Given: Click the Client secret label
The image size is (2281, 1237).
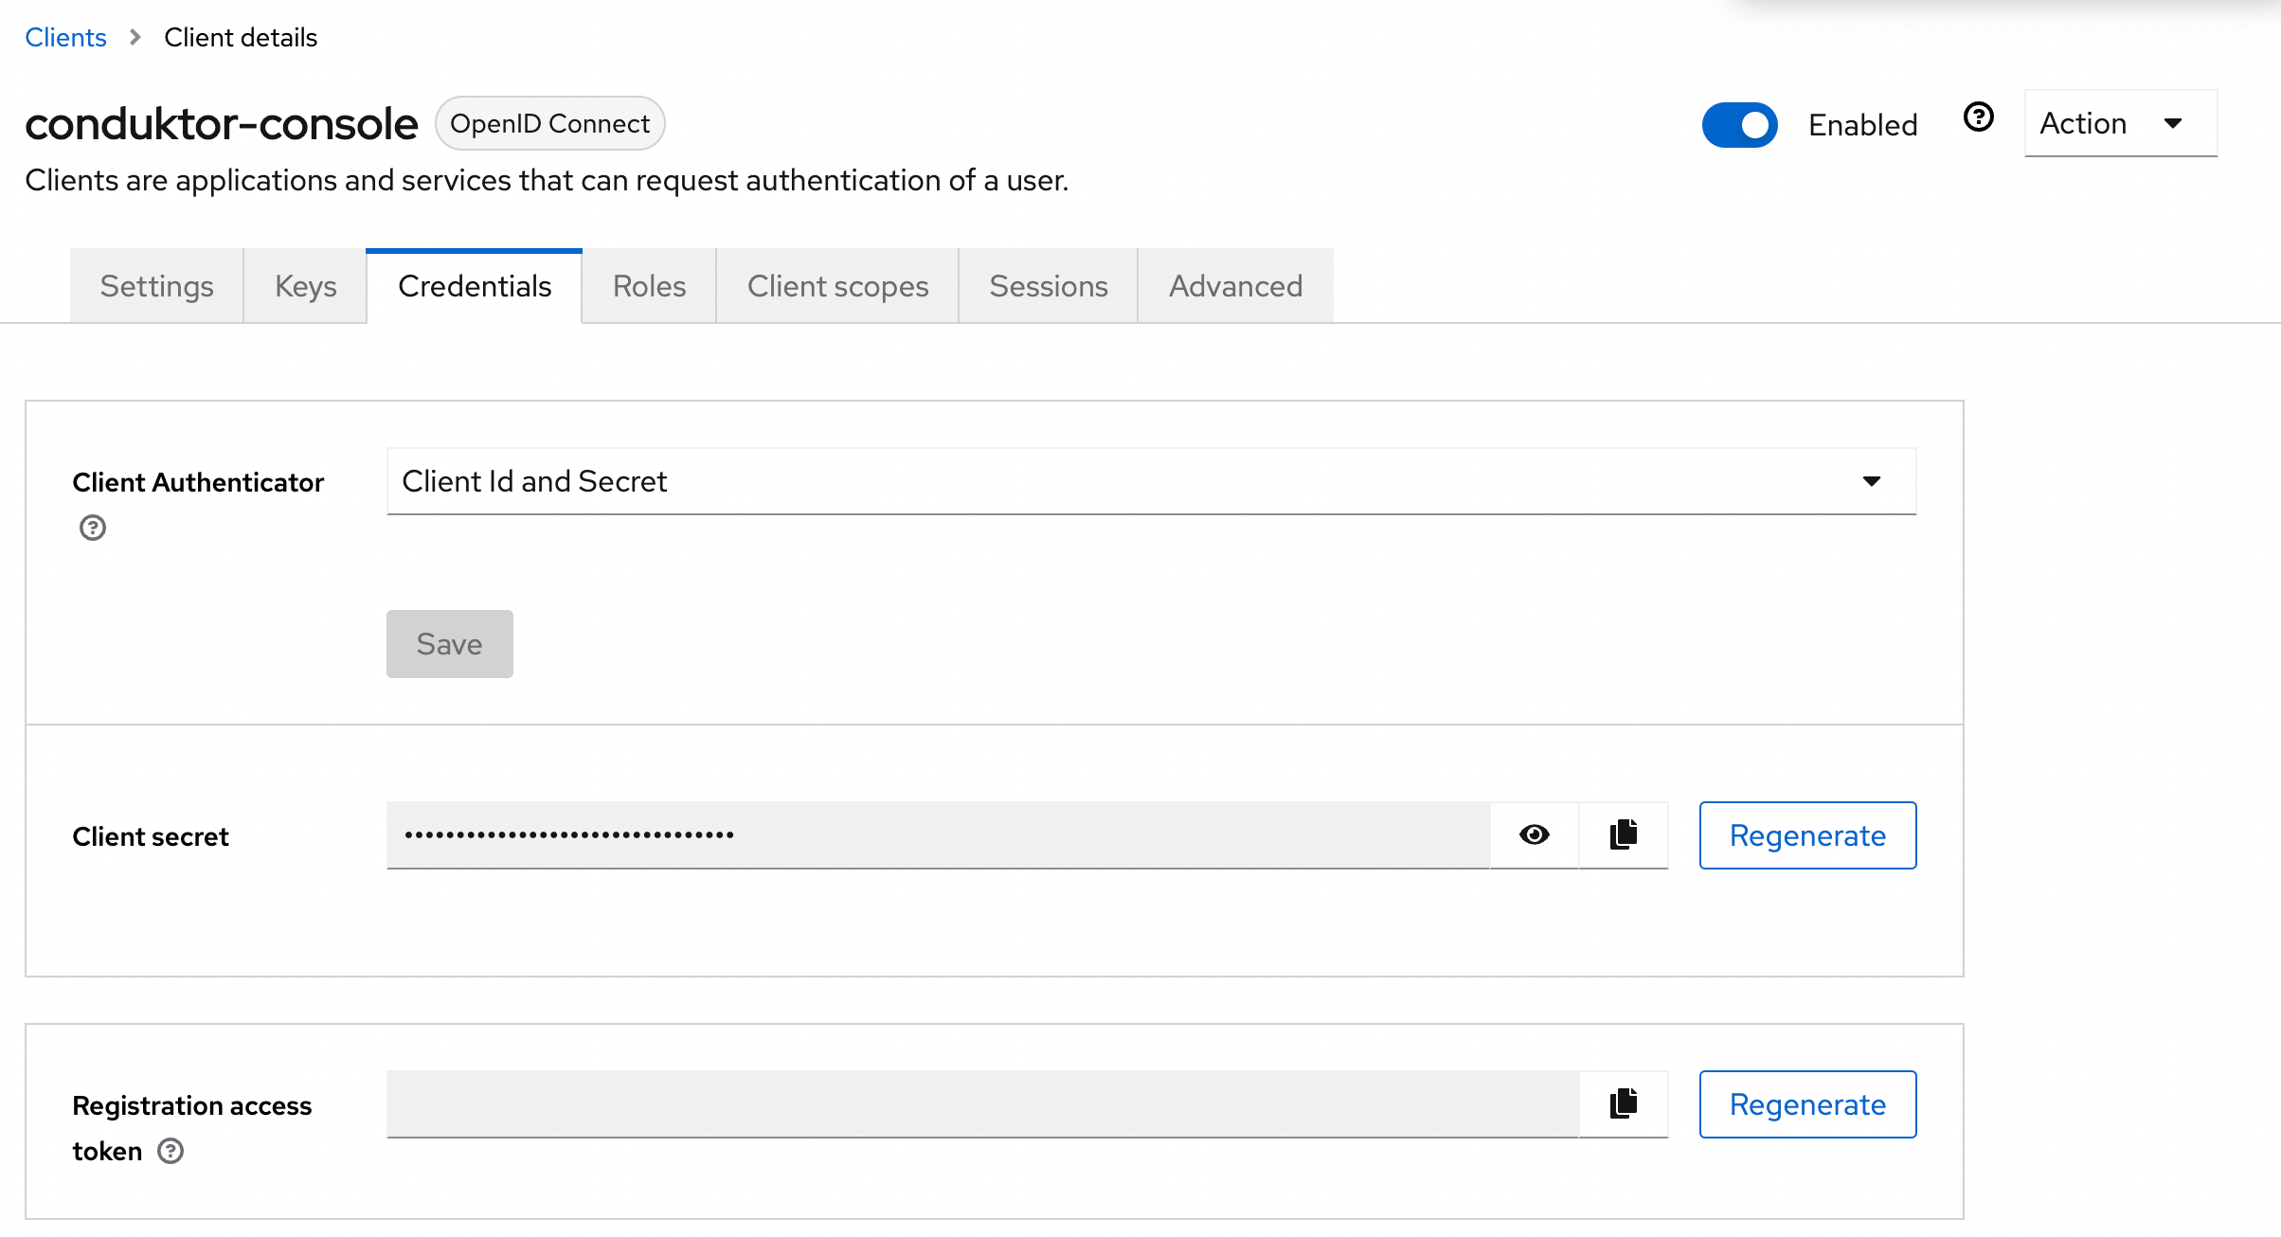Looking at the screenshot, I should (x=151, y=836).
